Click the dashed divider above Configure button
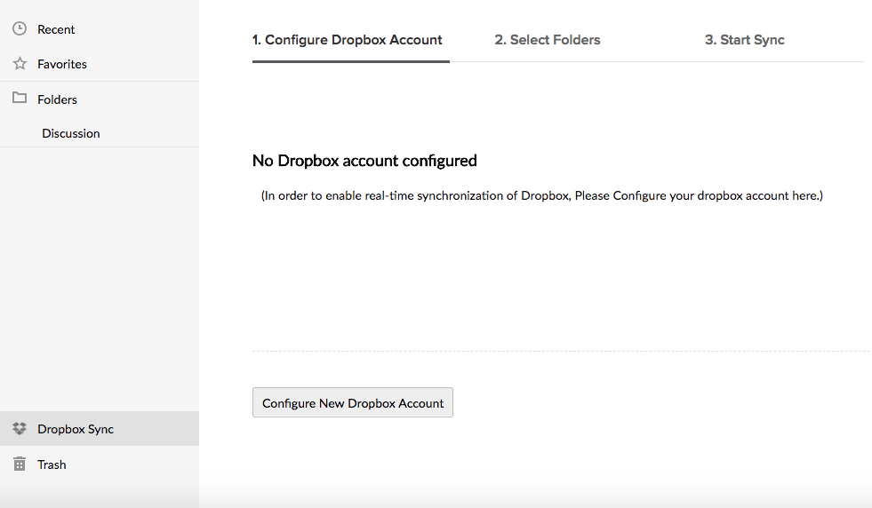The image size is (872, 508). pyautogui.click(x=562, y=352)
